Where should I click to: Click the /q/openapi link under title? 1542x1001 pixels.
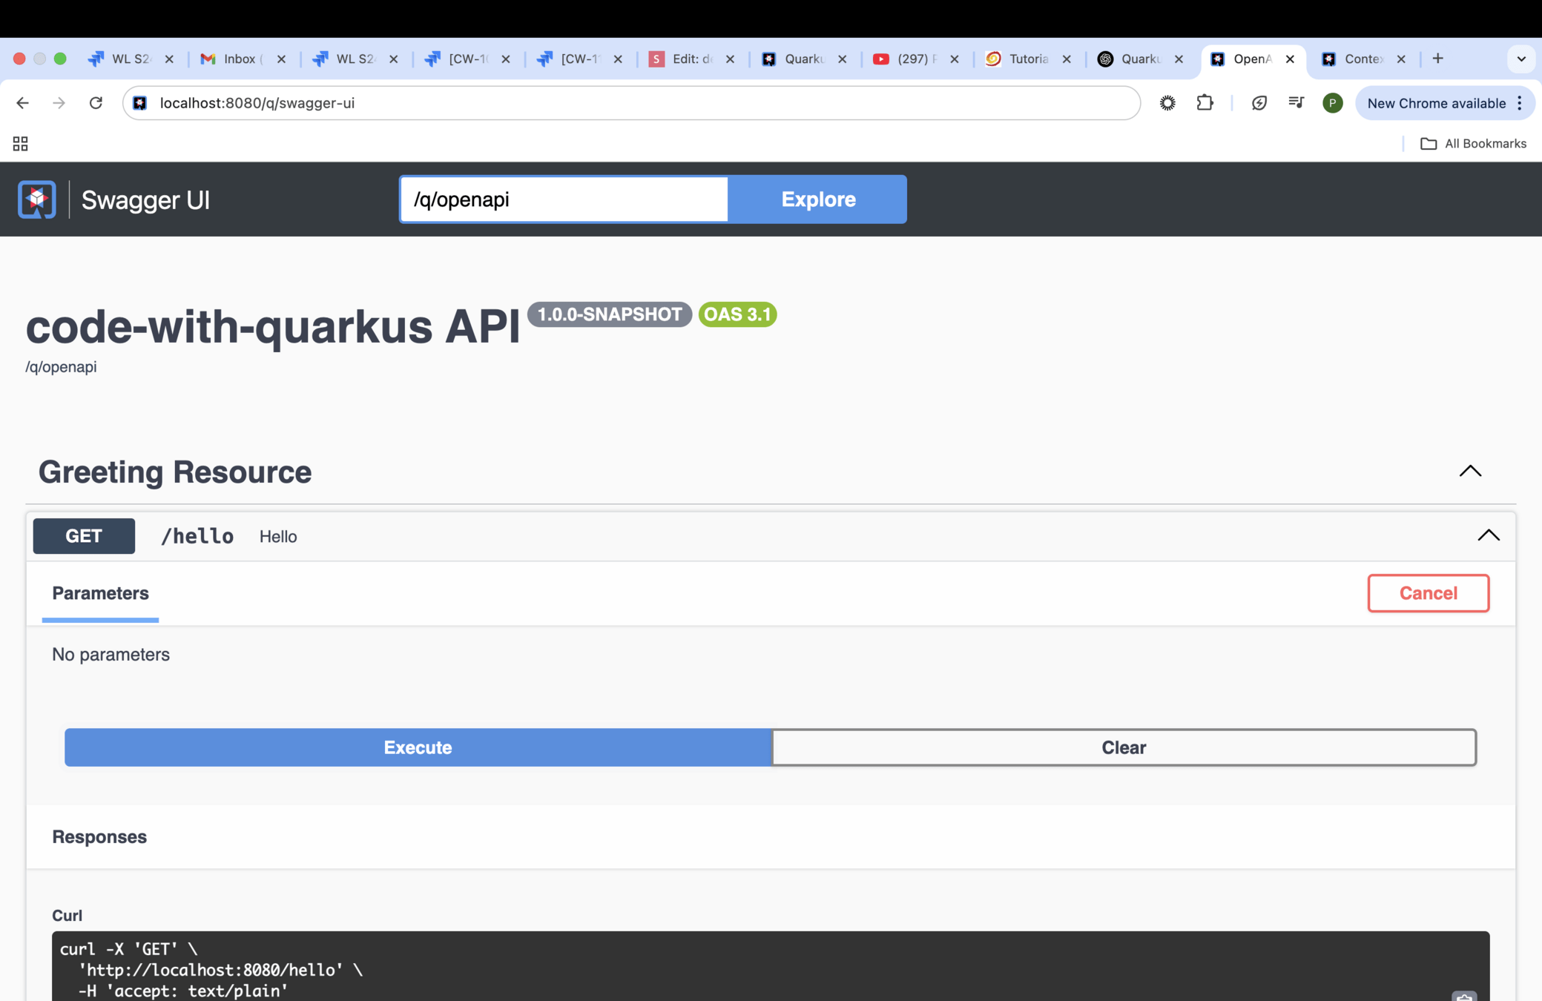pos(61,367)
